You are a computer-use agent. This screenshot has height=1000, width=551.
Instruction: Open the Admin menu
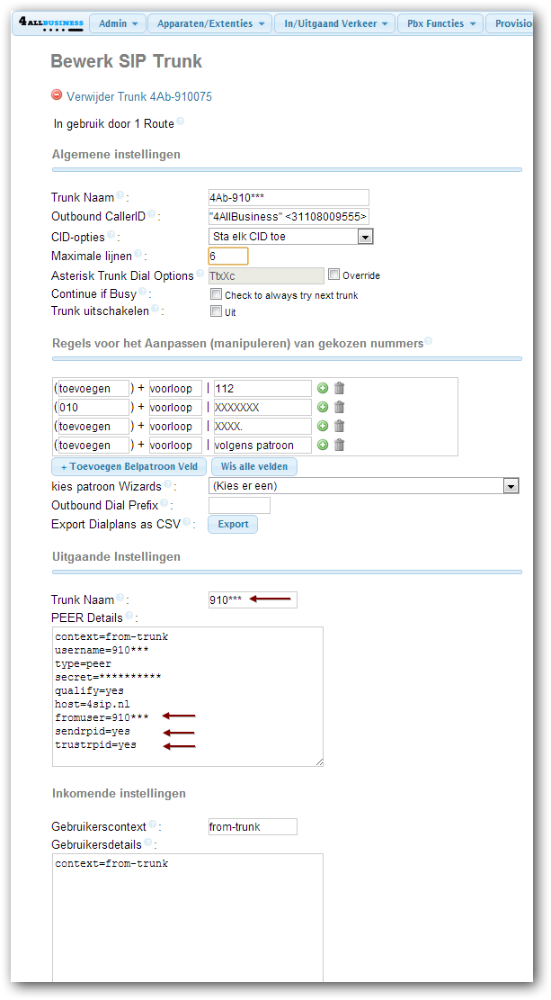(118, 23)
